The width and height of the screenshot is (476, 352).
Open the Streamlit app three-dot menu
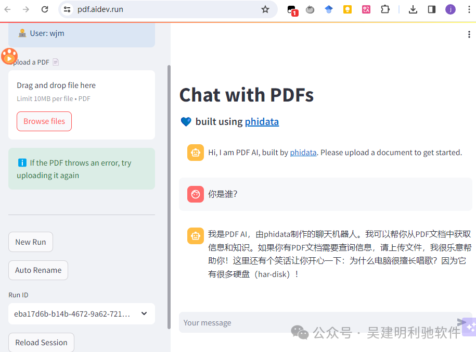coord(469,34)
